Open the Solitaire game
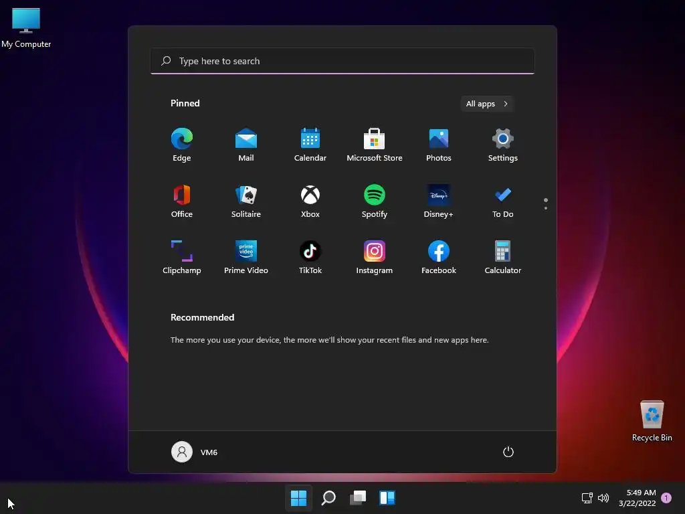This screenshot has width=685, height=514. tap(246, 201)
